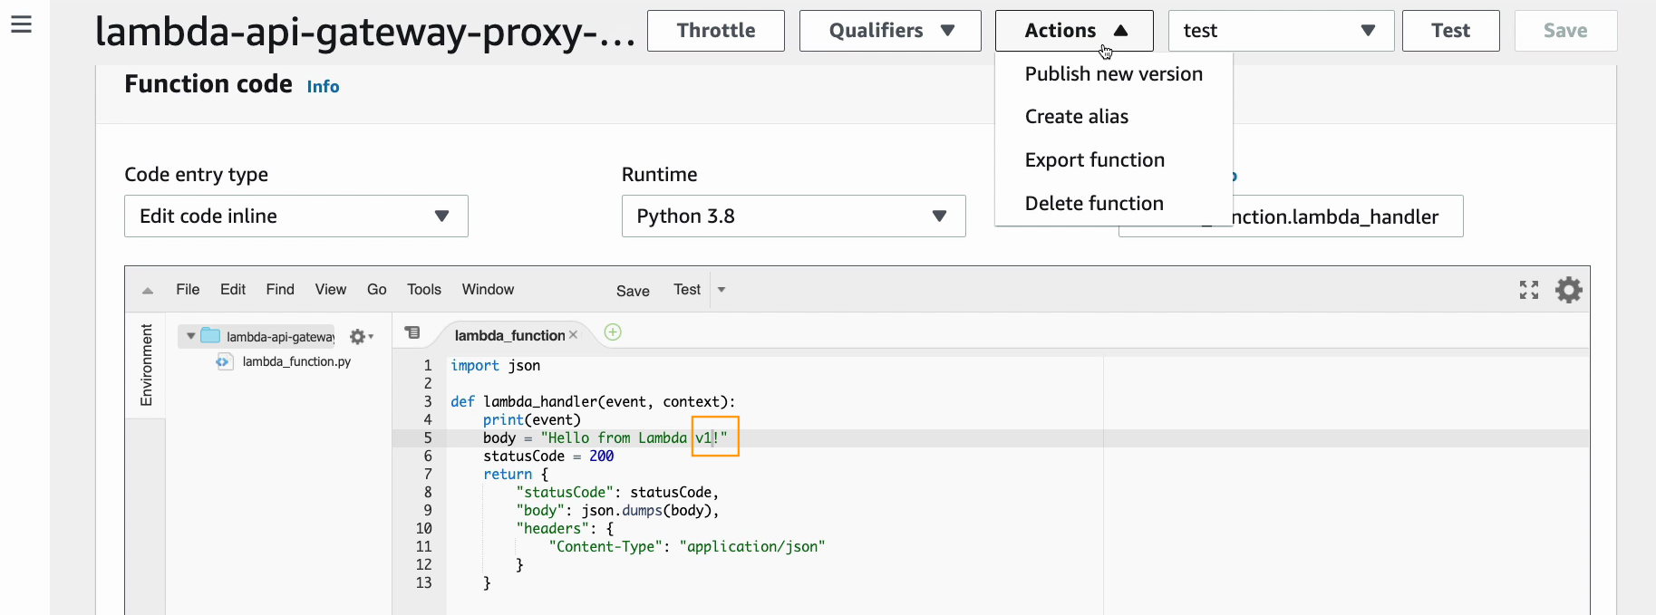This screenshot has height=615, width=1656.
Task: Open the Qualifiers dropdown
Action: click(x=890, y=31)
